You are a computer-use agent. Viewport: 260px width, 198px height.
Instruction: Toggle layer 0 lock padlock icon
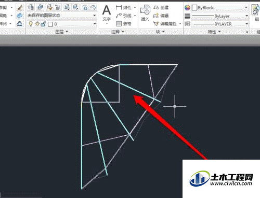43,24
